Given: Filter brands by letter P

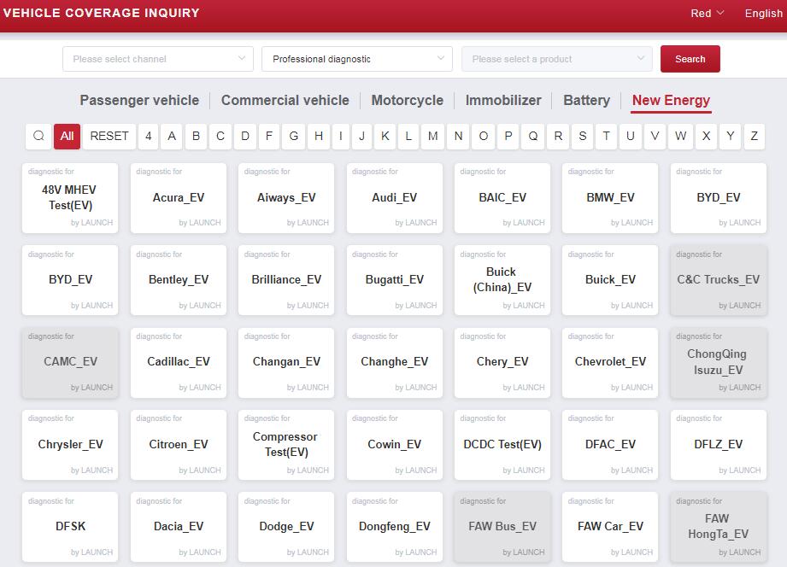Looking at the screenshot, I should click(508, 136).
